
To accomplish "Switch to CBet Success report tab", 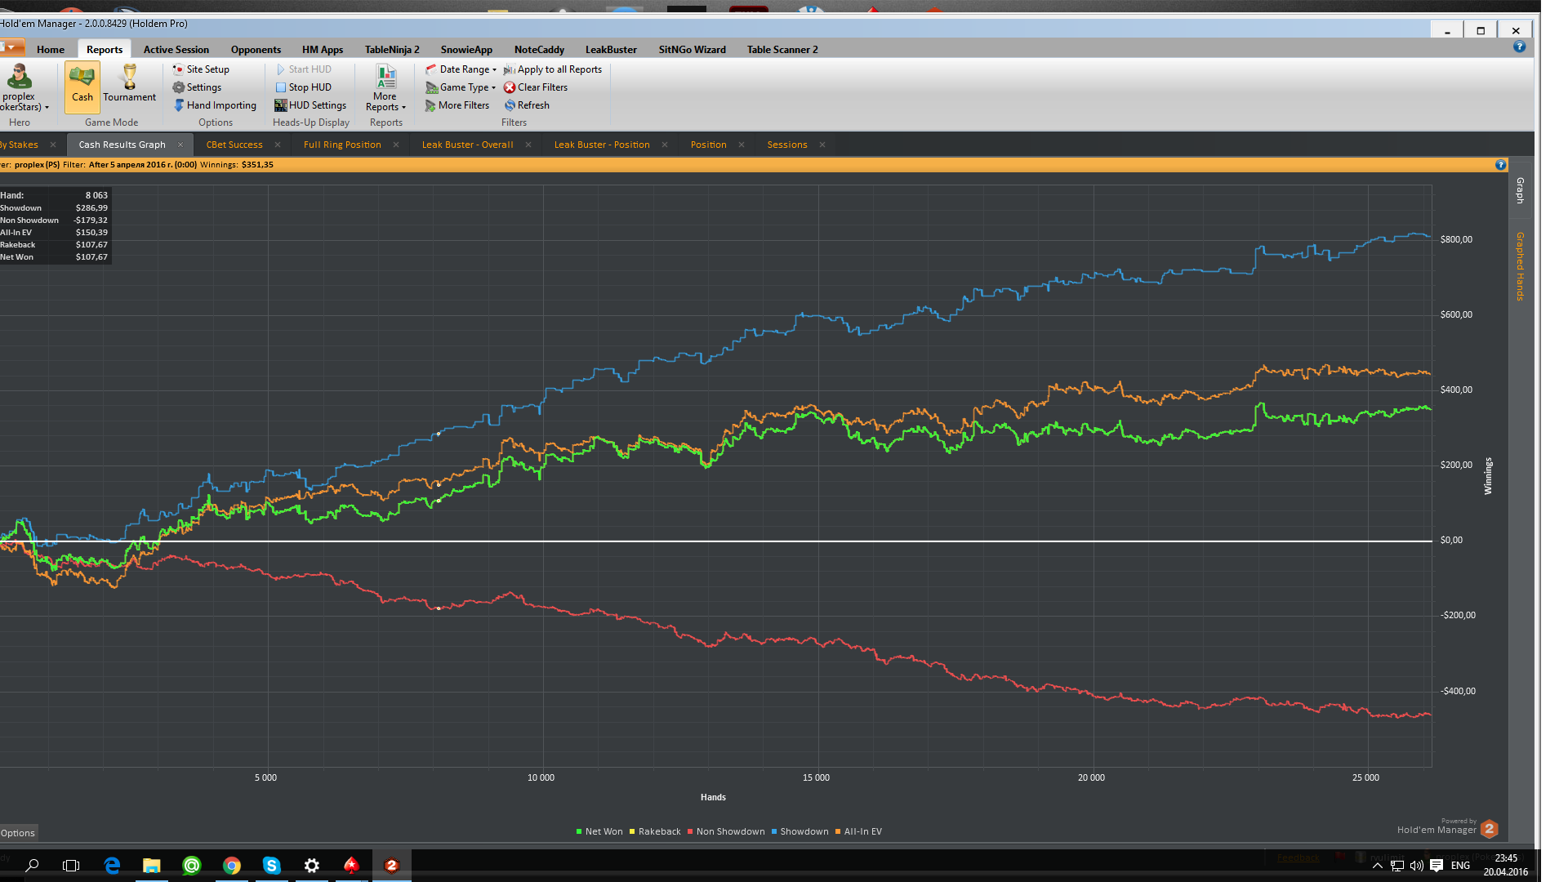I will coord(234,145).
